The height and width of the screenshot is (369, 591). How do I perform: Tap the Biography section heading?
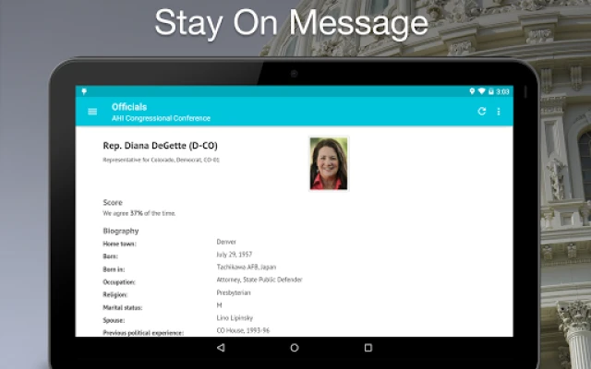121,230
